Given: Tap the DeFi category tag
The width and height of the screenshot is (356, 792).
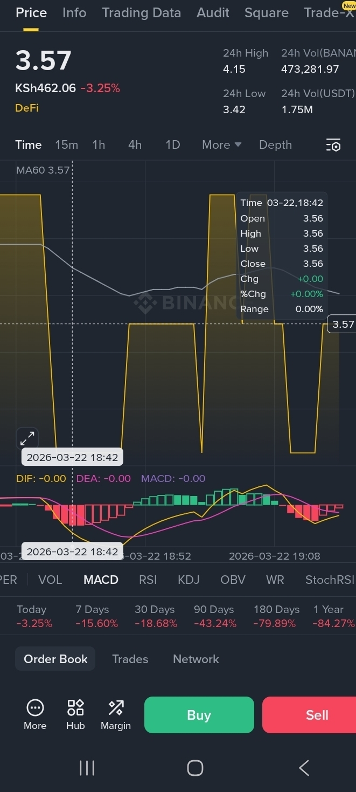Looking at the screenshot, I should pos(27,108).
